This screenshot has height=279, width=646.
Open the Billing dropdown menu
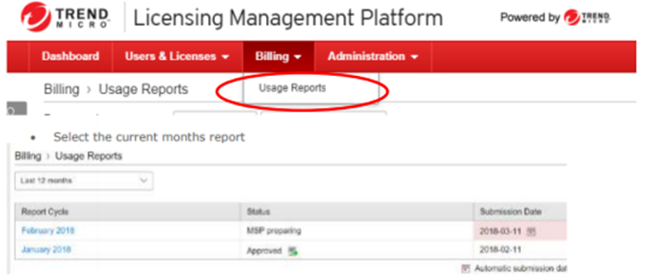278,56
